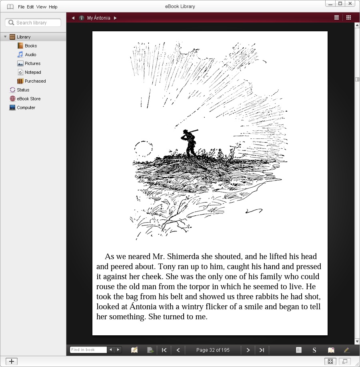
Task: Open Notepad in the sidebar
Action: [x=33, y=72]
